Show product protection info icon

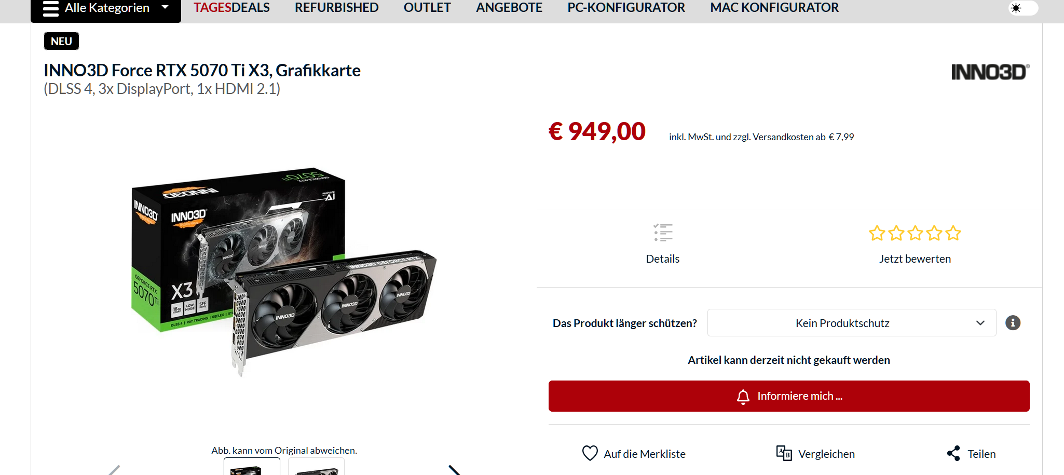(1013, 323)
